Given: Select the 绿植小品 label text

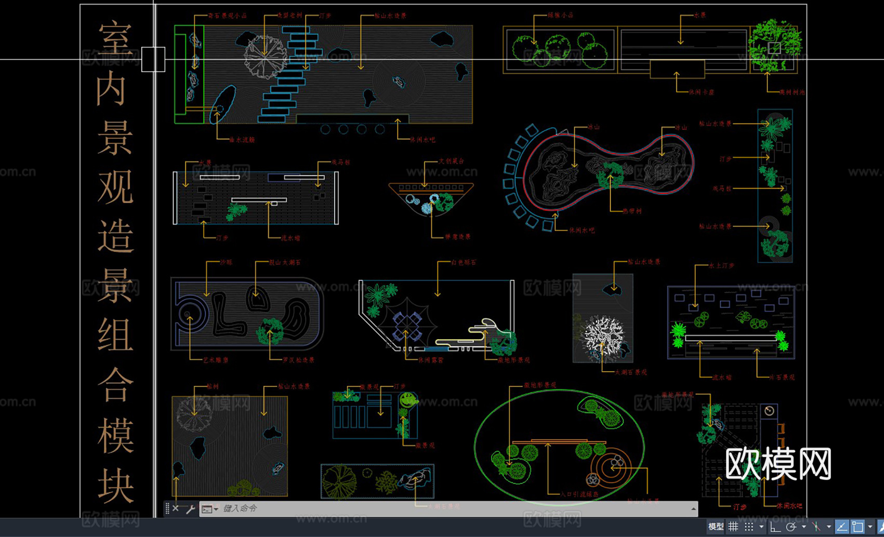Looking at the screenshot, I should [561, 15].
